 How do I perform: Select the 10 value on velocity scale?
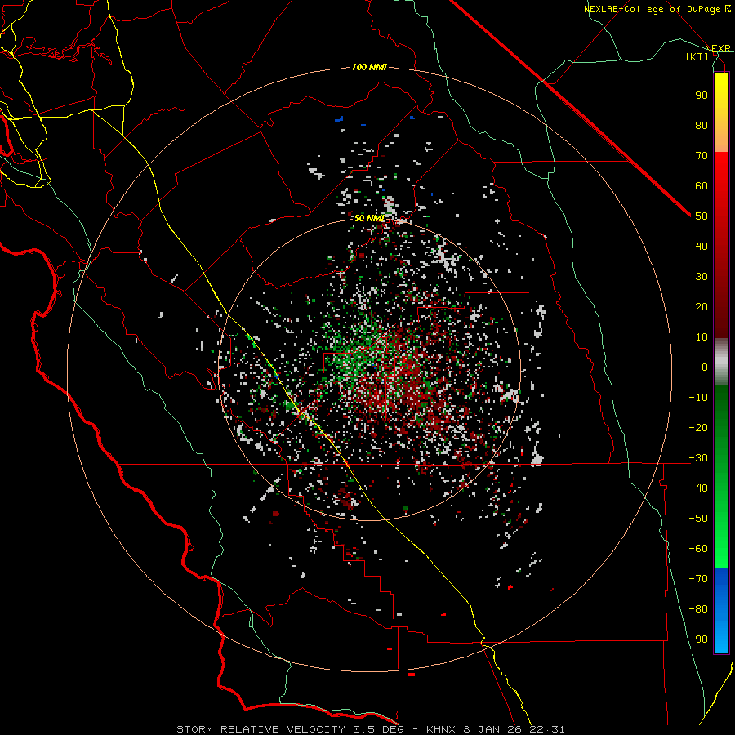pos(702,337)
